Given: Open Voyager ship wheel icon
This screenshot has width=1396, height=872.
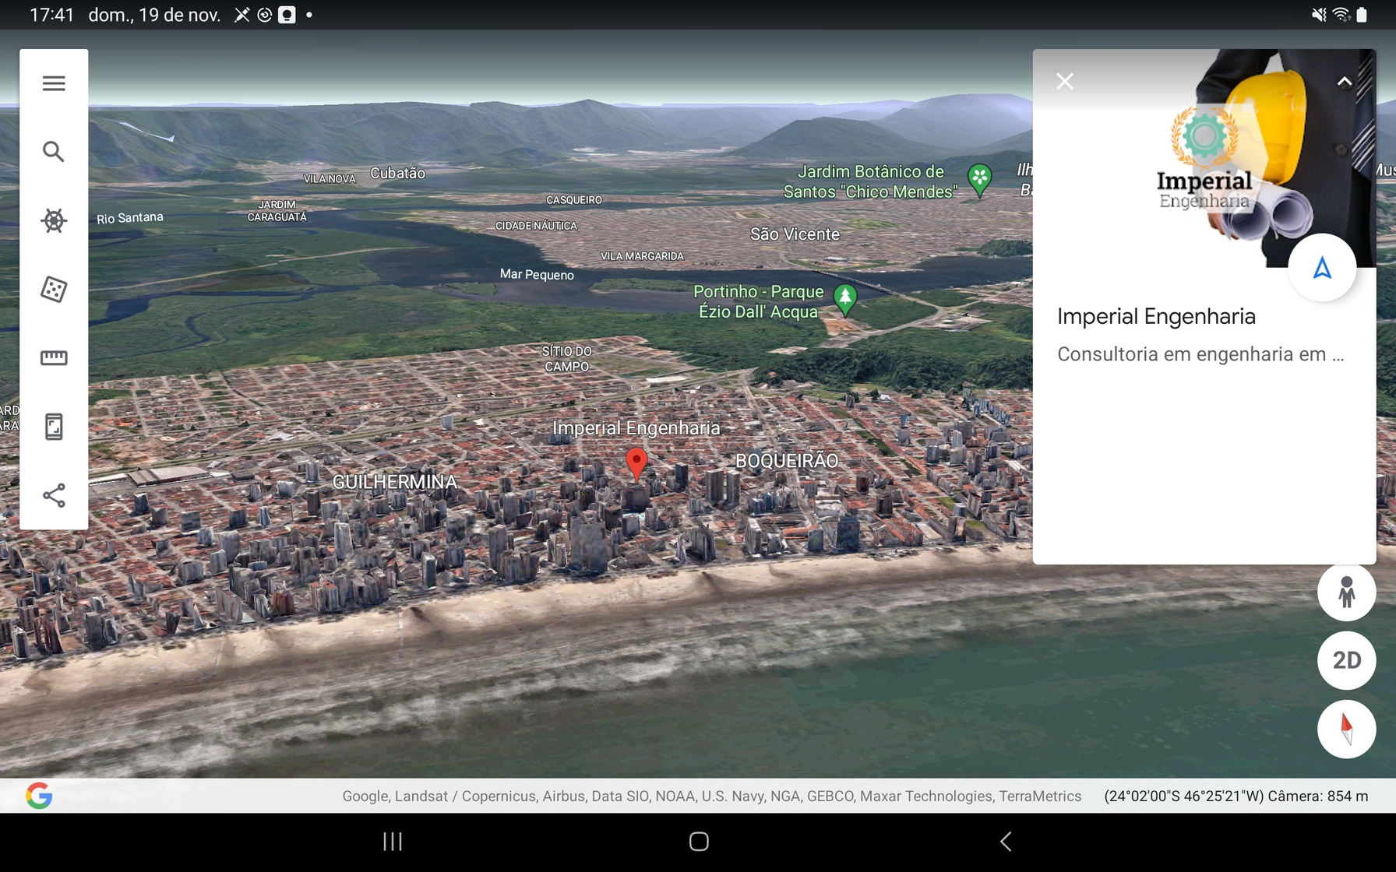Looking at the screenshot, I should tap(54, 220).
